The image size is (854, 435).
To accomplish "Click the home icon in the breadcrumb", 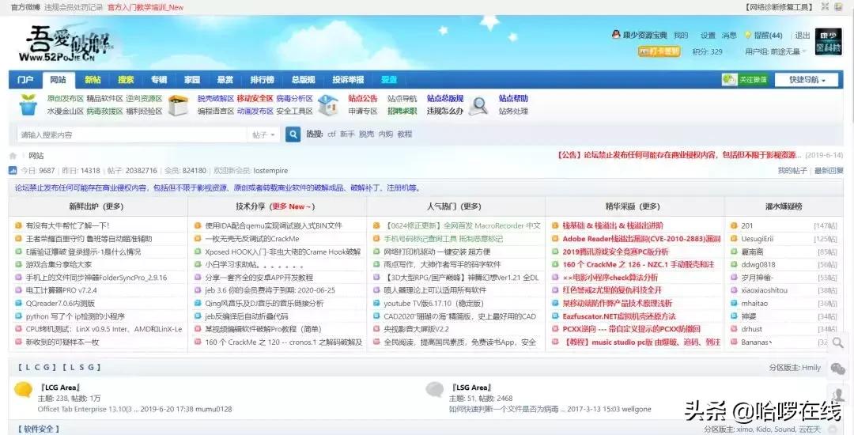I will (x=13, y=156).
